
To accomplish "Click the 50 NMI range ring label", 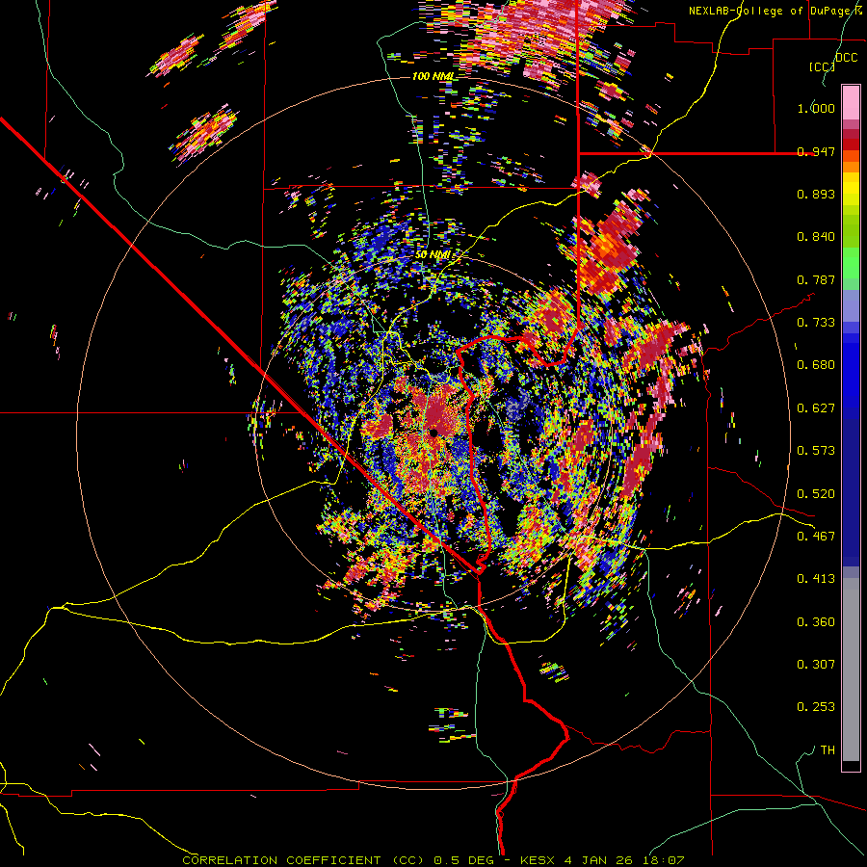I will [x=433, y=255].
